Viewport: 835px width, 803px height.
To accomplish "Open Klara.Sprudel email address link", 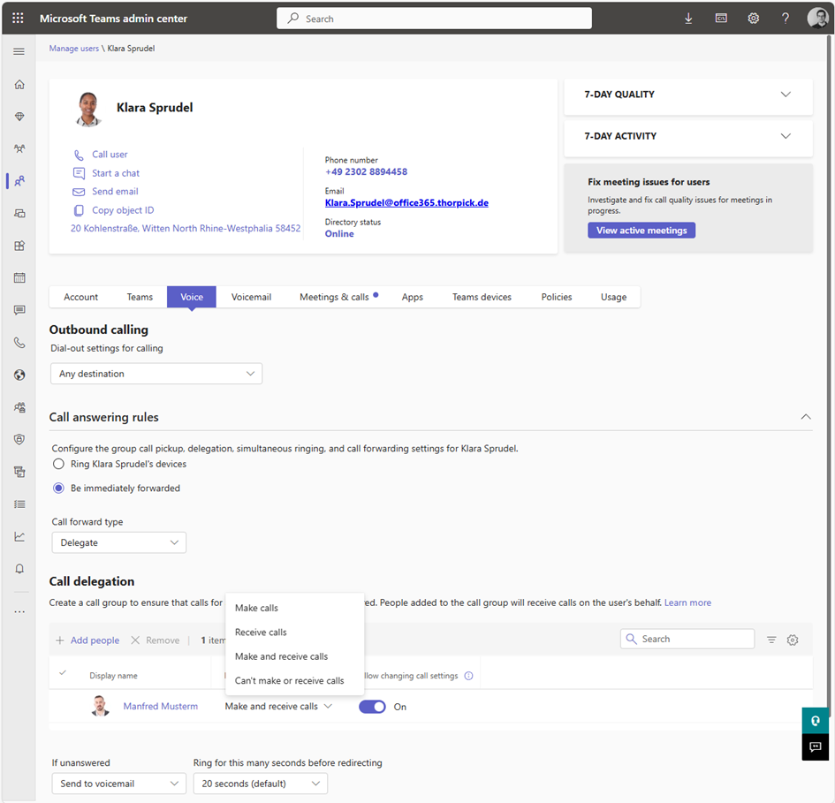I will click(x=406, y=203).
